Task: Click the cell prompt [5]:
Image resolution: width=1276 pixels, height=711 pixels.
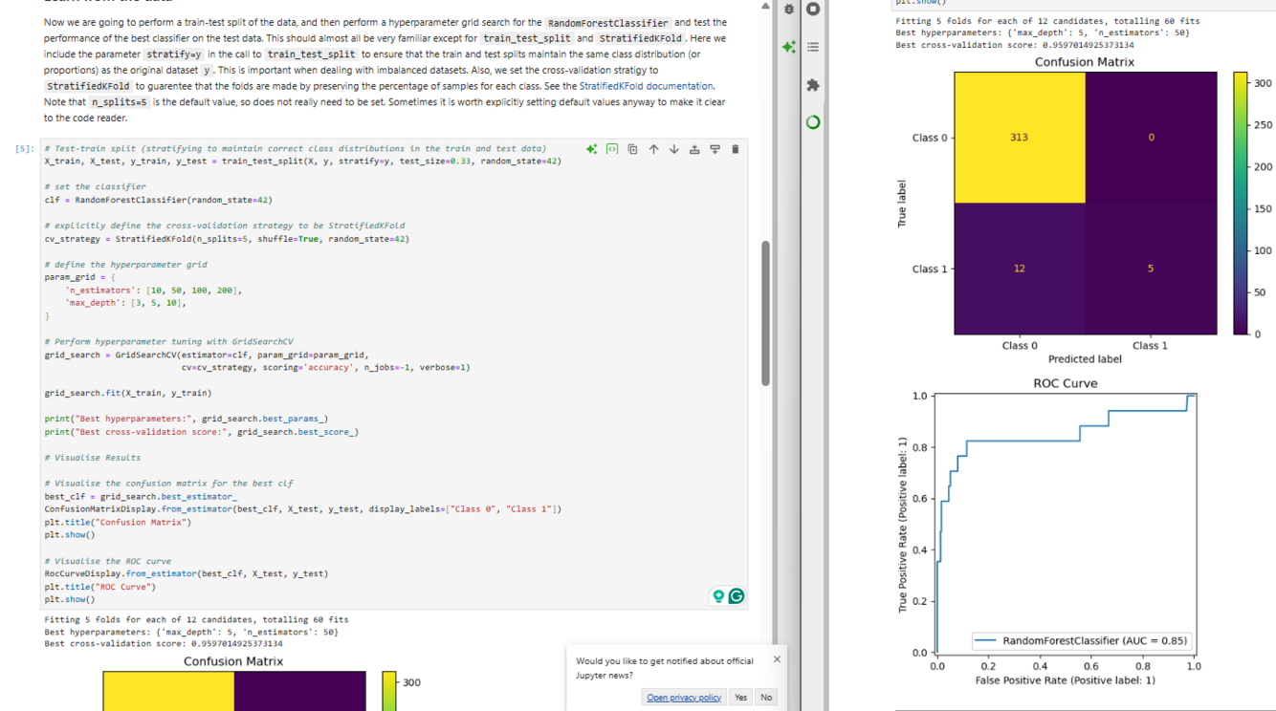Action: (26, 149)
